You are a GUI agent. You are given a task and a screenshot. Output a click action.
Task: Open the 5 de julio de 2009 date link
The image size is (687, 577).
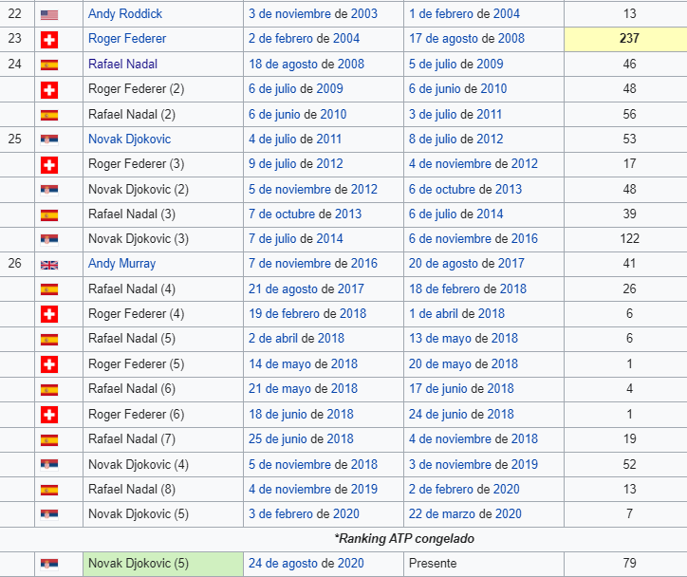(455, 64)
